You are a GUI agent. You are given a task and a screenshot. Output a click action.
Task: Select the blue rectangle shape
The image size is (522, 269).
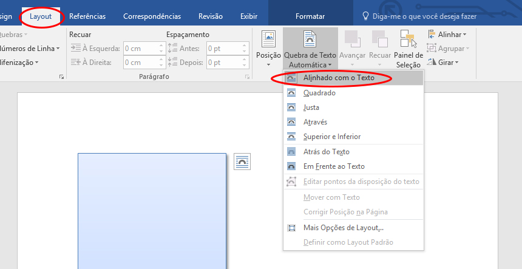tap(152, 211)
